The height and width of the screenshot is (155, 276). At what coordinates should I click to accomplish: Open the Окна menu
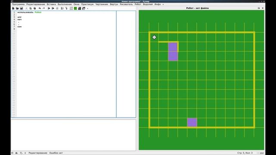pyautogui.click(x=76, y=4)
